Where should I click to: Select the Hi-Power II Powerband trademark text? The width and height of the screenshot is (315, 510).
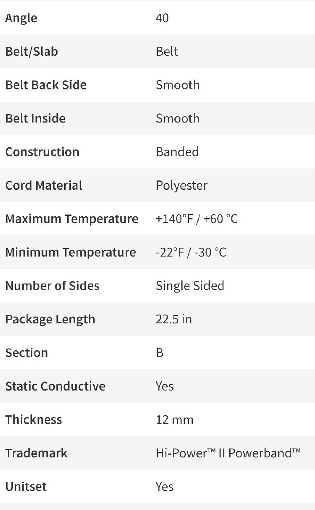click(x=228, y=453)
